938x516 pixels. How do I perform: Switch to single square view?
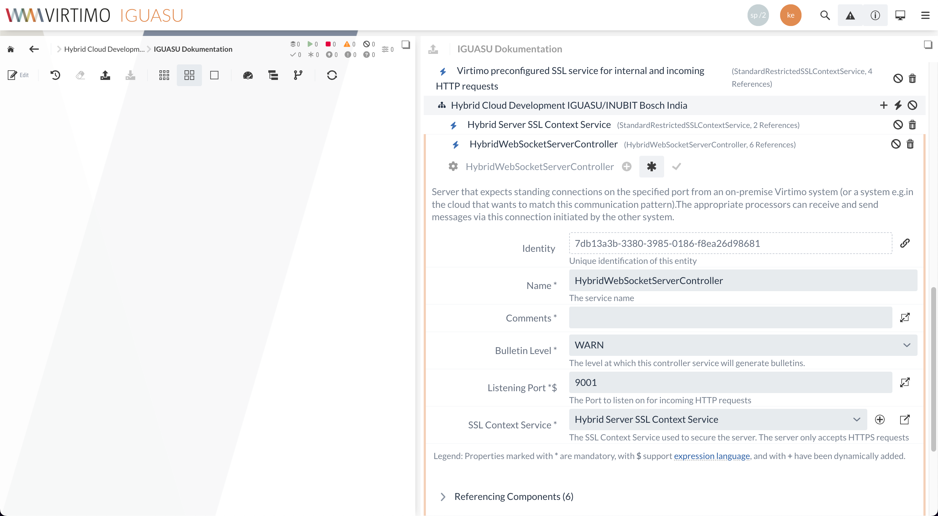214,75
